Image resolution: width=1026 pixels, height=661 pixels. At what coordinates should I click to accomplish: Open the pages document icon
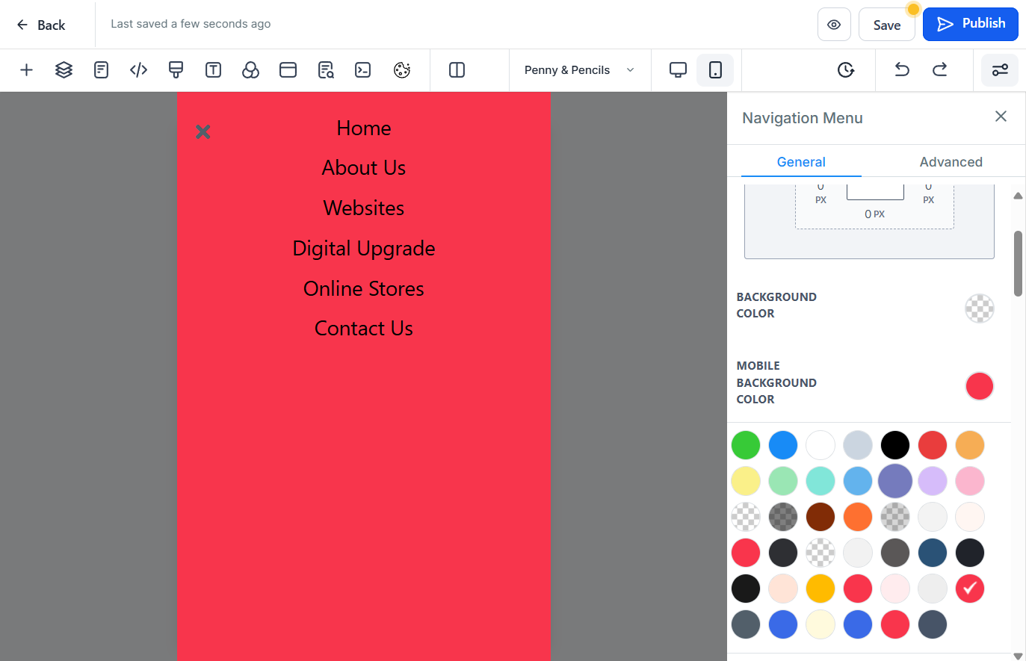click(x=101, y=70)
